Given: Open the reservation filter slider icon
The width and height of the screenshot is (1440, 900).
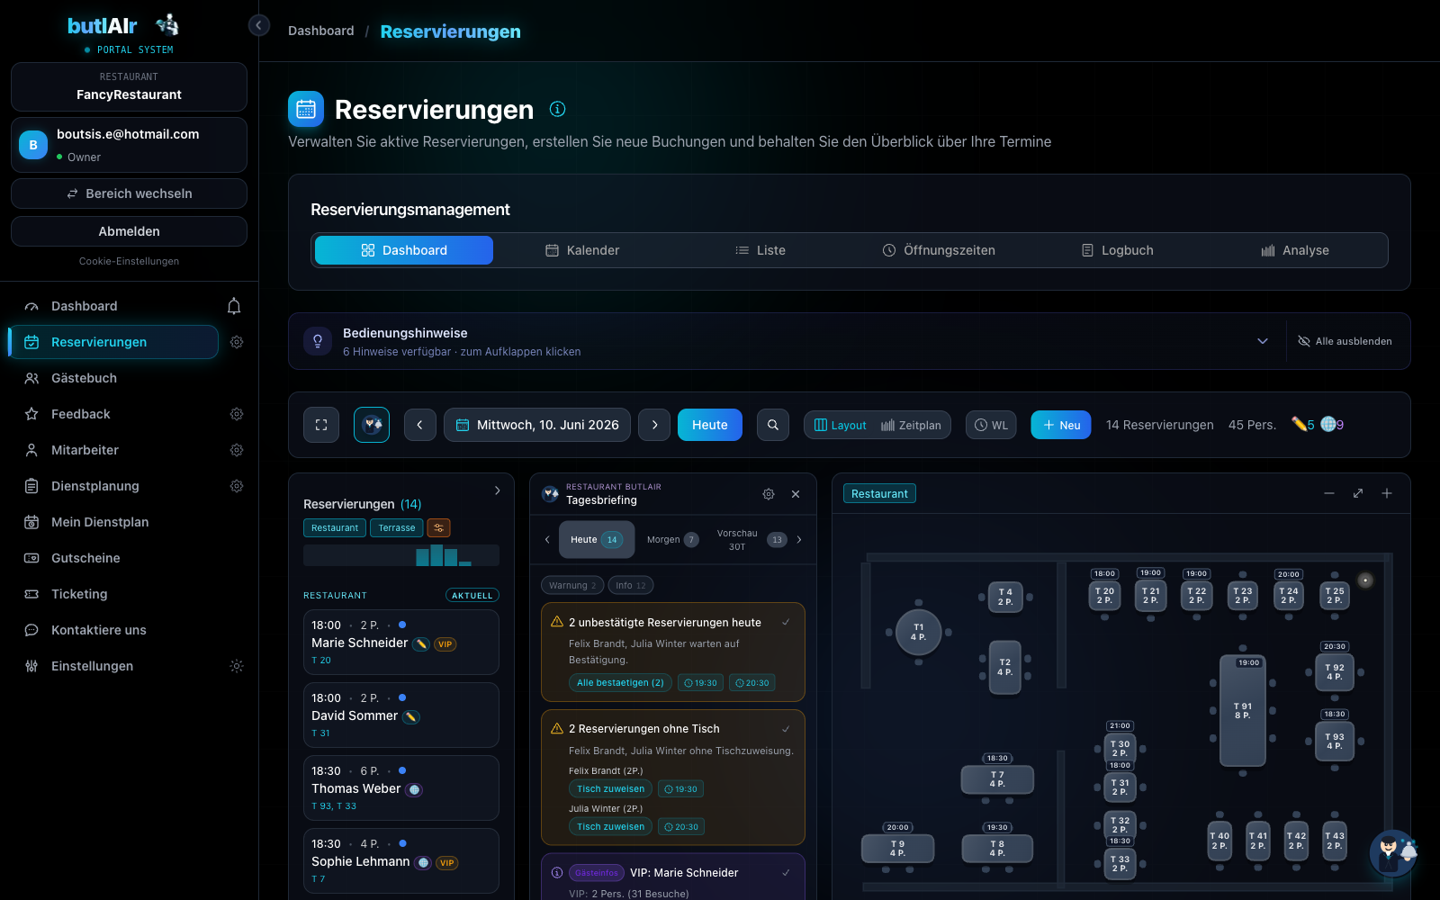Looking at the screenshot, I should [438, 528].
